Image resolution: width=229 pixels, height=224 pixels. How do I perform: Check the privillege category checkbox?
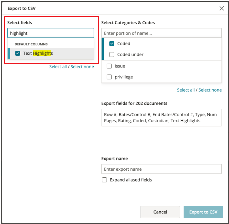(x=109, y=77)
